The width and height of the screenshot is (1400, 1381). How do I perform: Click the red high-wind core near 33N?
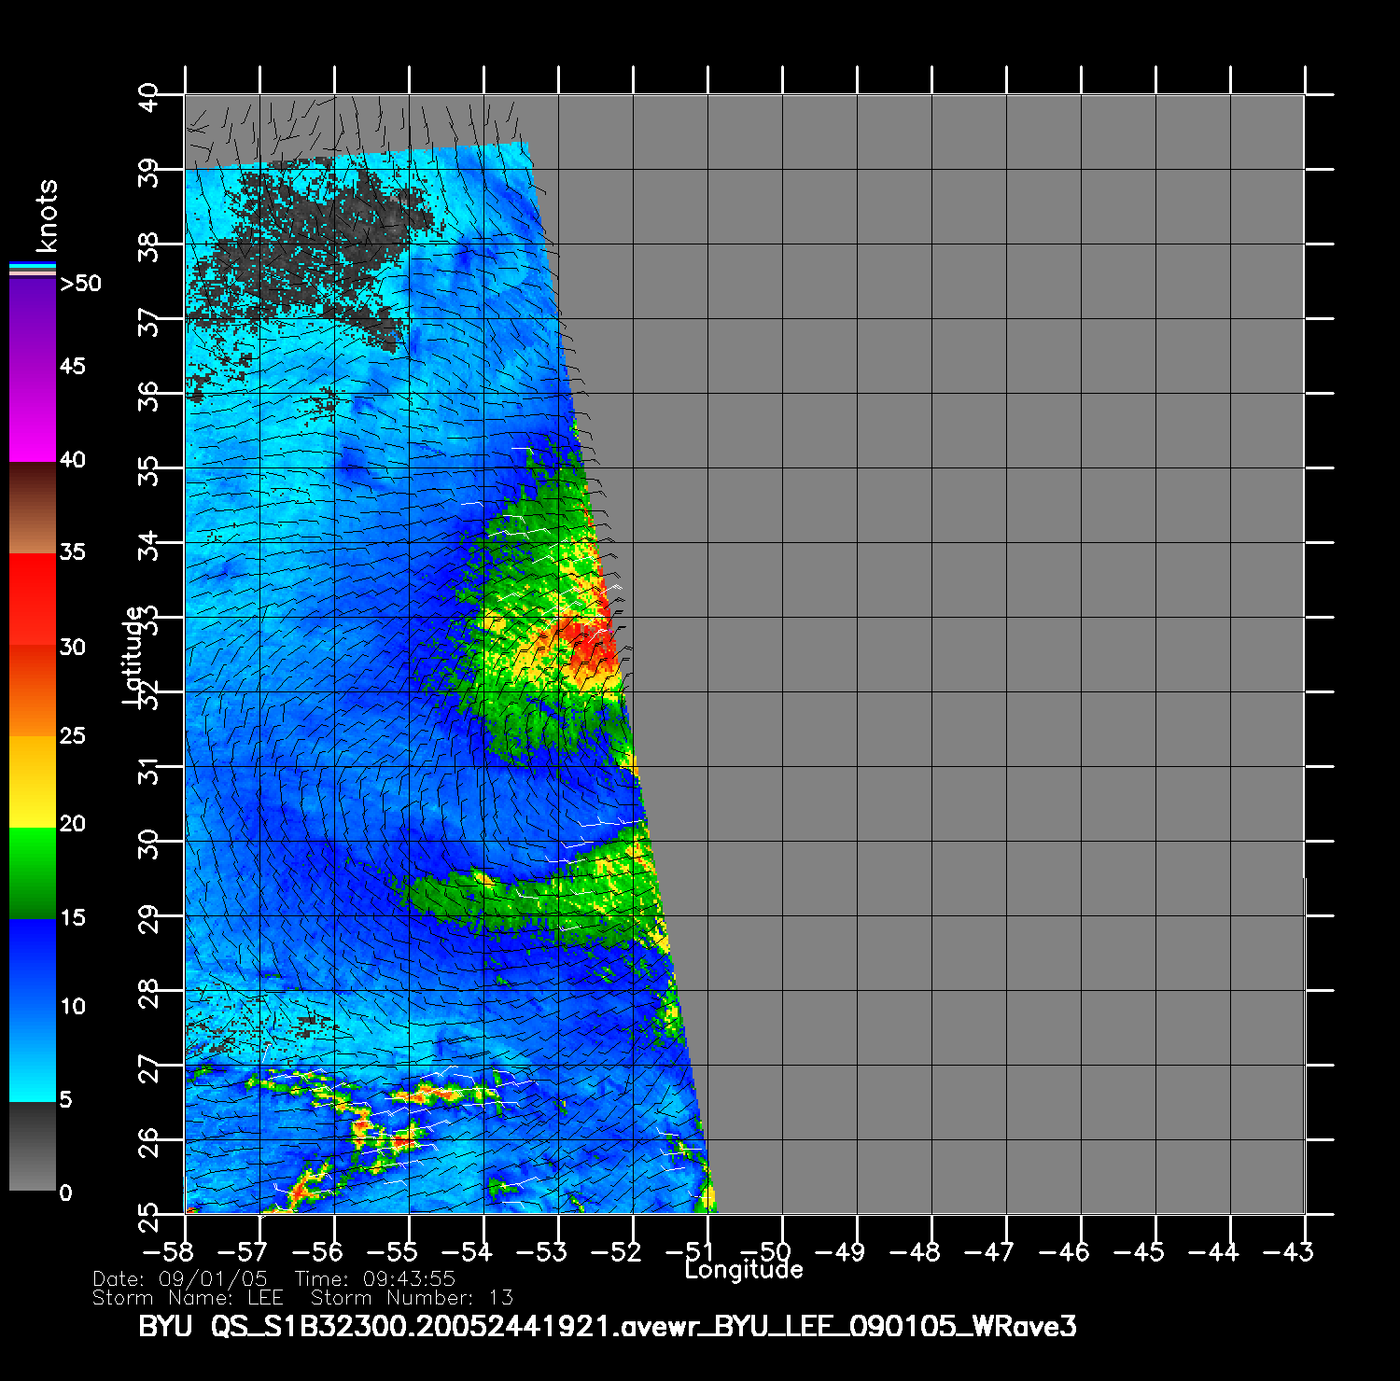[x=588, y=644]
